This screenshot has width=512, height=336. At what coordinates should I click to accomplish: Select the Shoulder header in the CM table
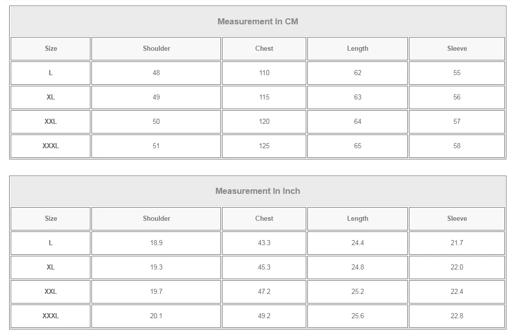[x=156, y=49]
